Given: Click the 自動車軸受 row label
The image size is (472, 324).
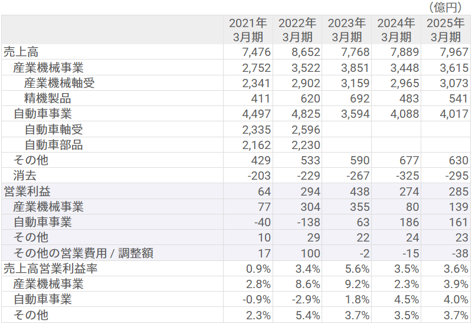Looking at the screenshot, I should pyautogui.click(x=53, y=130).
